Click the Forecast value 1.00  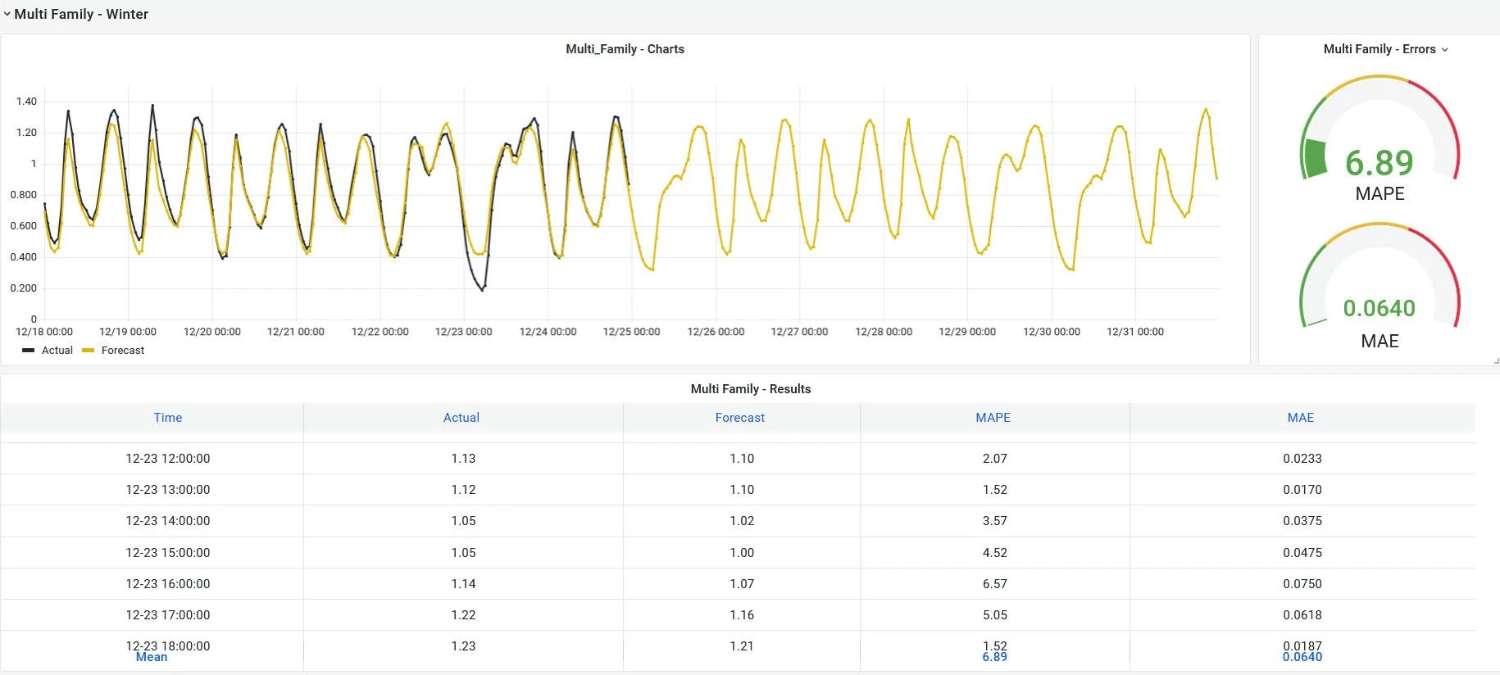742,553
